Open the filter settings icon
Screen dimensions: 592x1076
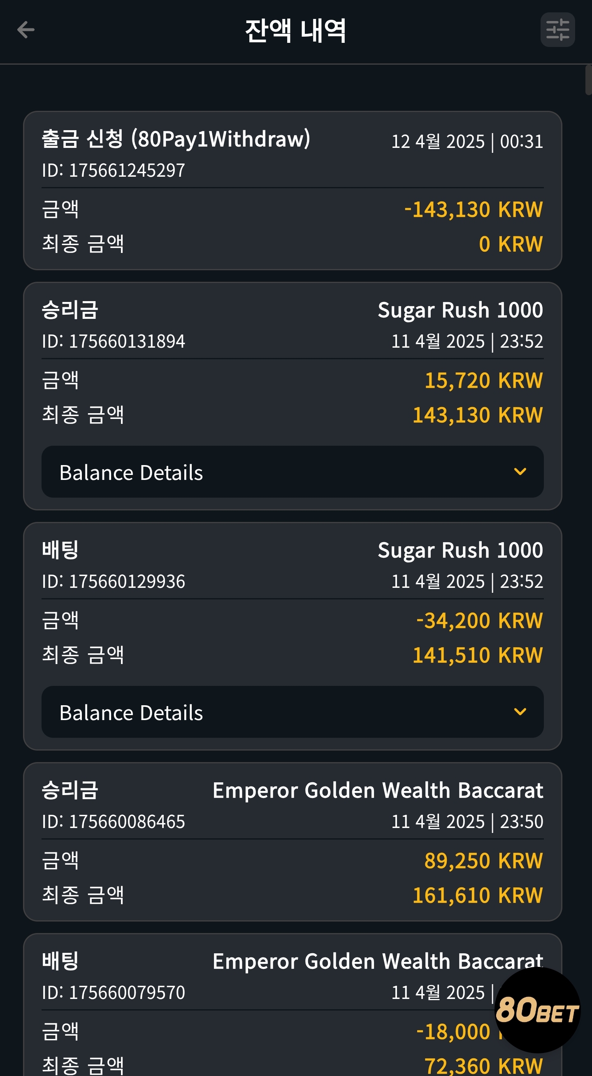pyautogui.click(x=557, y=30)
